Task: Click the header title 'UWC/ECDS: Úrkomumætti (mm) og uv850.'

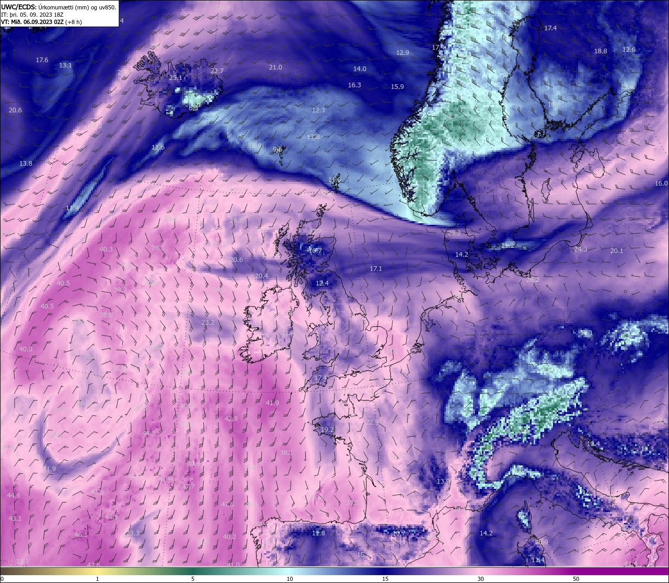Action: tap(58, 7)
